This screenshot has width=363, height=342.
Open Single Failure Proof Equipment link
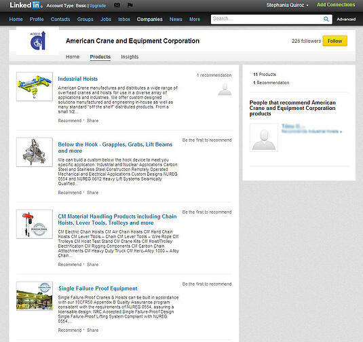pos(98,288)
